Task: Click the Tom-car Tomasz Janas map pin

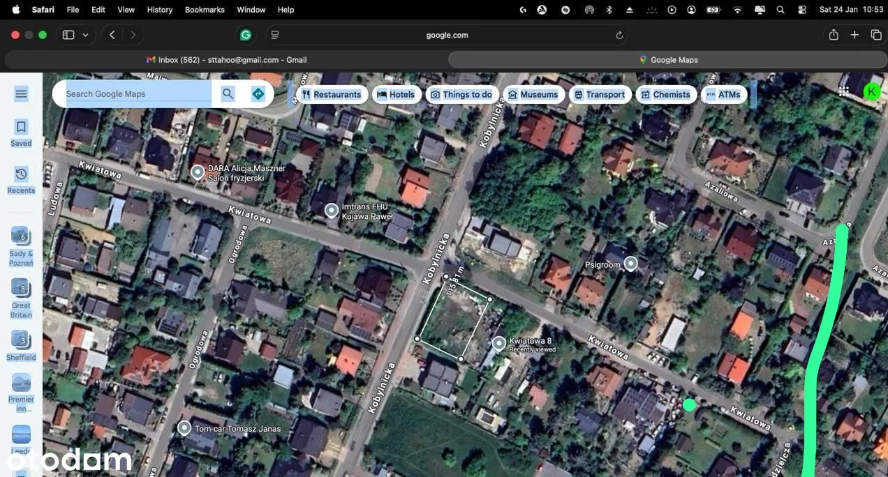Action: point(184,427)
